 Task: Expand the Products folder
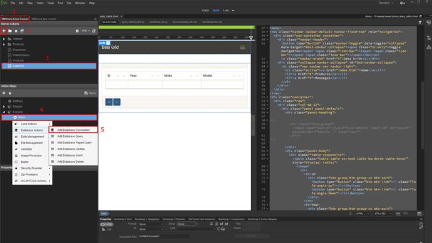pyautogui.click(x=4, y=44)
